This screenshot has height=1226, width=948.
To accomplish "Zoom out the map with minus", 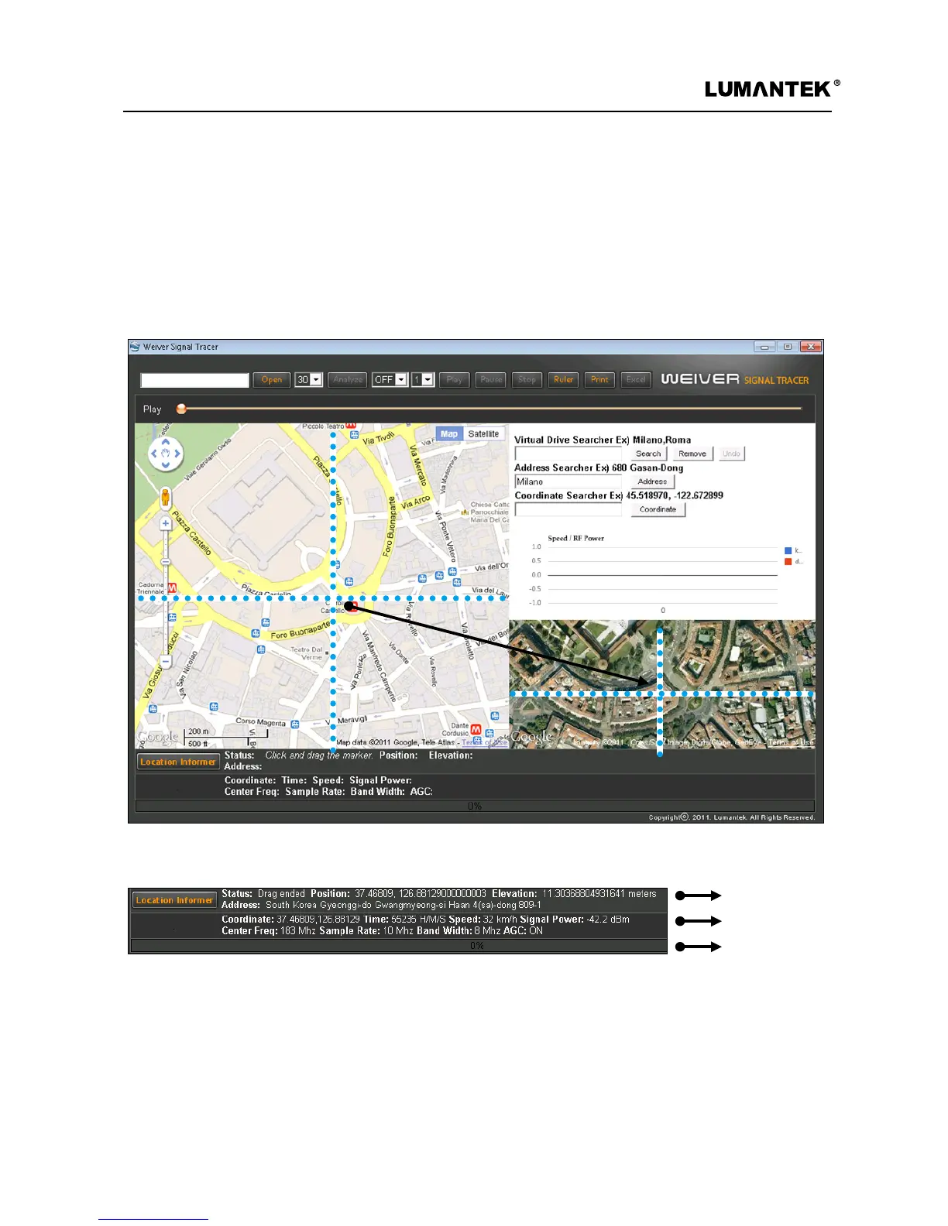I will 166,662.
